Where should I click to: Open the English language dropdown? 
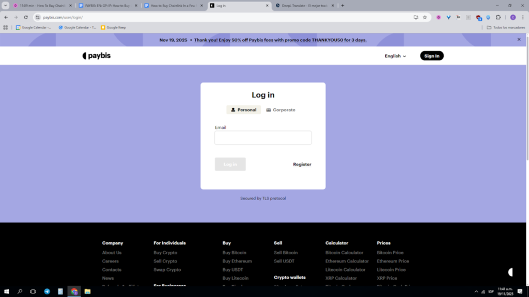point(395,56)
